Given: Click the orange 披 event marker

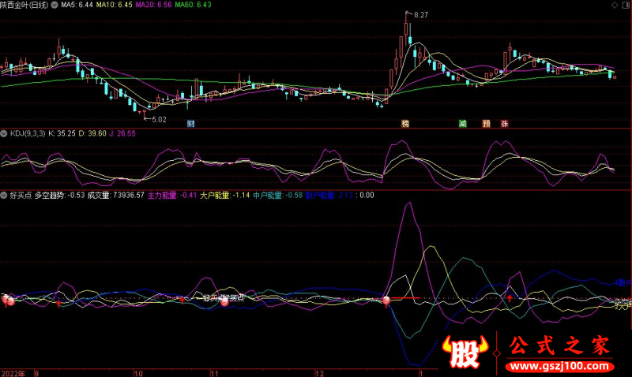Looking at the screenshot, I should click(405, 124).
